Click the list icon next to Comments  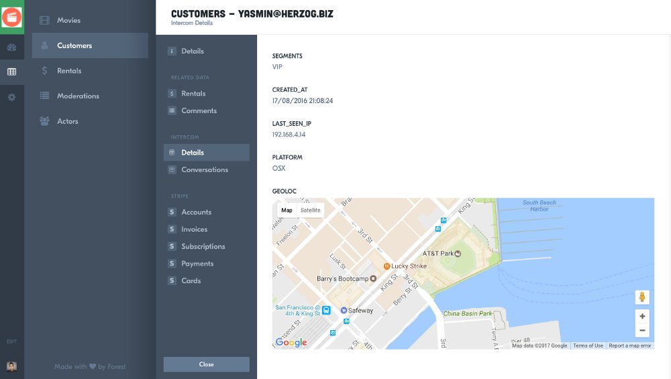(172, 110)
